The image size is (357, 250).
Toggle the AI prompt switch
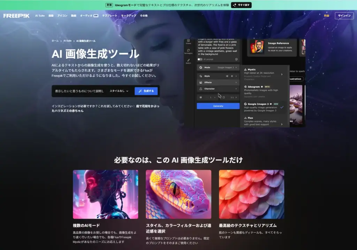point(200,59)
